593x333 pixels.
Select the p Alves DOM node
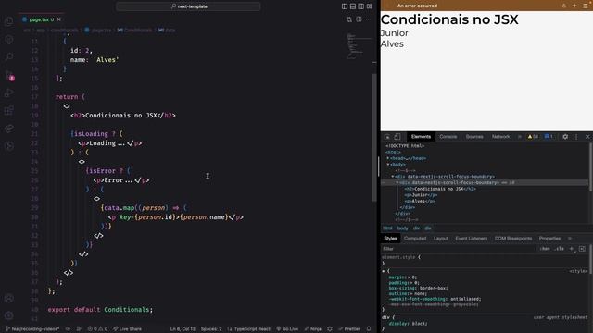tap(420, 202)
